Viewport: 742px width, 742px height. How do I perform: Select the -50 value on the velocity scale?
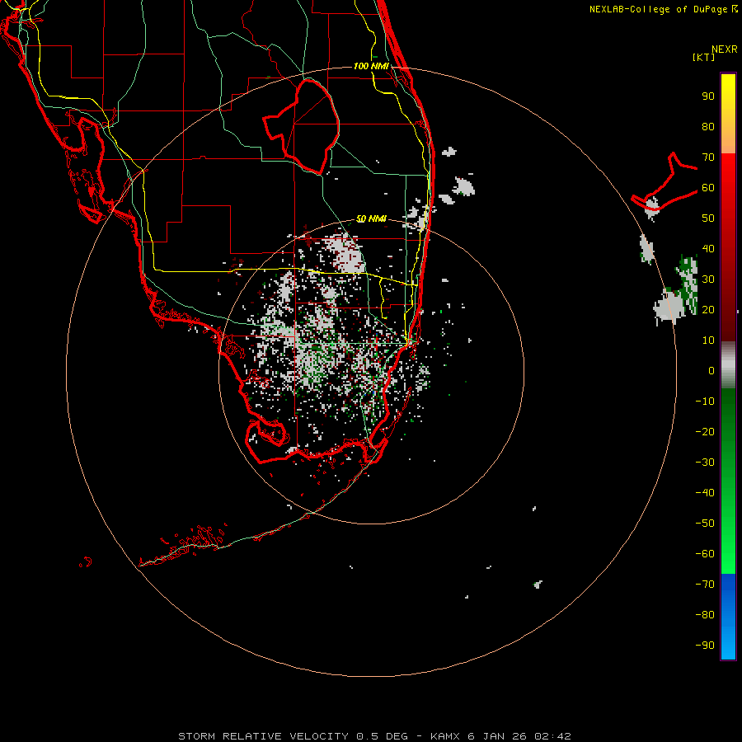[705, 523]
